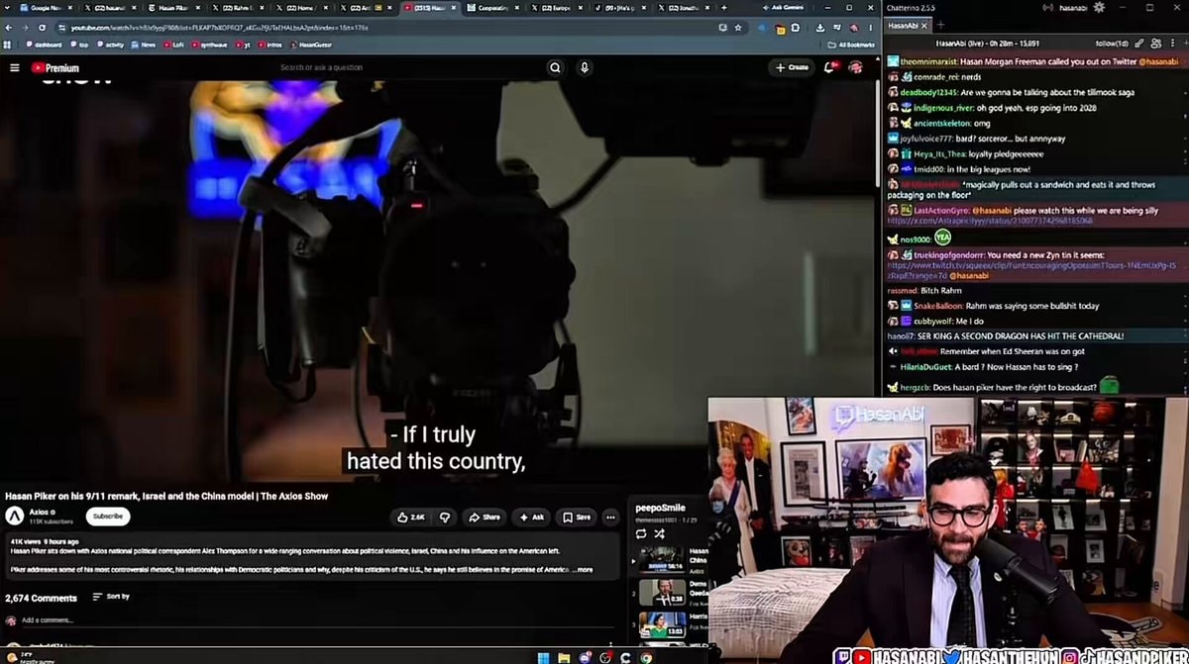Toggle loop on the peepoSmile playlist

point(641,533)
